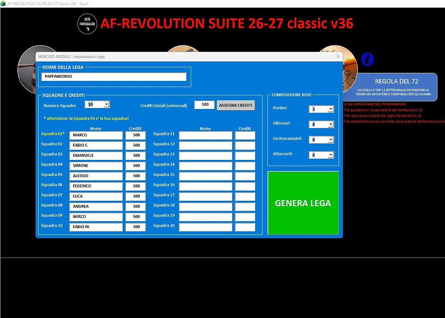Expand the Portieri count dropdown

click(x=331, y=109)
